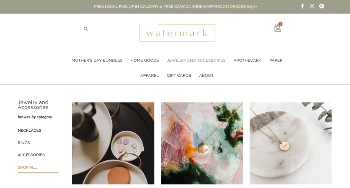Open Home Goods menu item
Viewport: 350px width, 188px height.
(145, 60)
